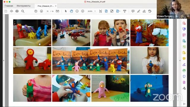Screen dimensions: 190x107
Task: Click the cloud upload icon
Action: (11, 11)
